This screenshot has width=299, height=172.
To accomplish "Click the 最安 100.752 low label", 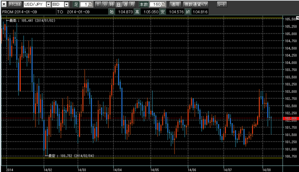I will 69,156.
